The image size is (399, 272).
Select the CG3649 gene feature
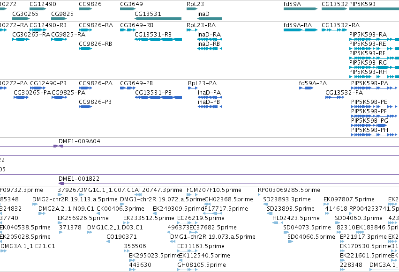click(x=128, y=9)
